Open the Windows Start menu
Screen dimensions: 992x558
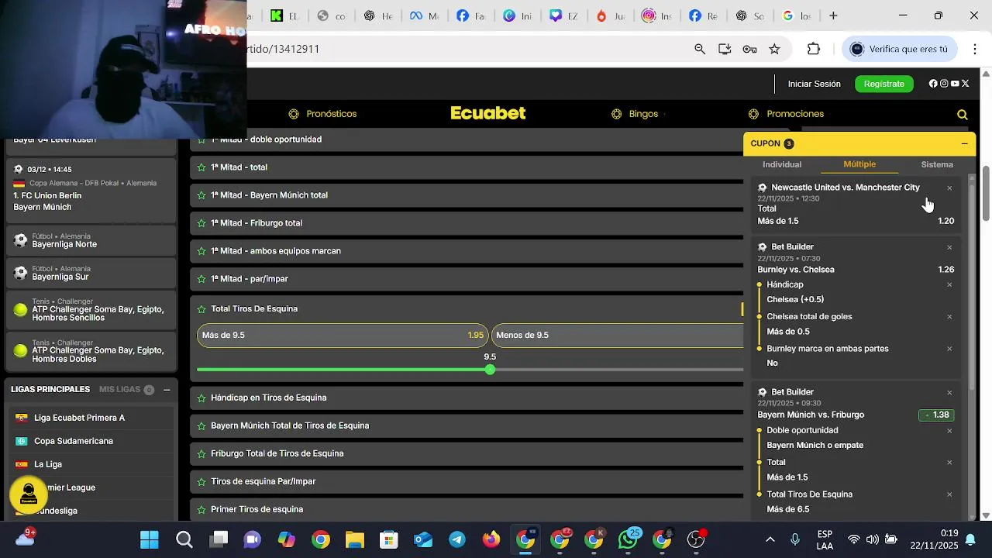150,539
